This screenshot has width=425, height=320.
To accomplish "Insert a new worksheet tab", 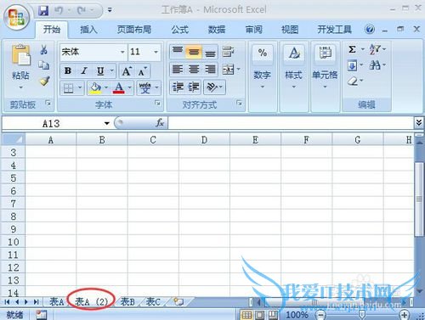I will (178, 301).
